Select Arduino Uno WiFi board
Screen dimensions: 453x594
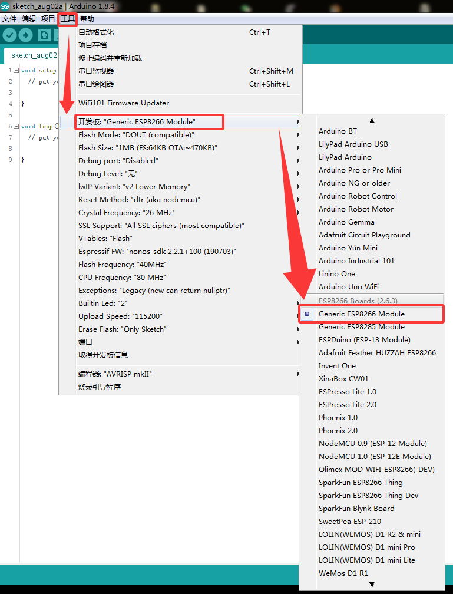tap(372, 287)
